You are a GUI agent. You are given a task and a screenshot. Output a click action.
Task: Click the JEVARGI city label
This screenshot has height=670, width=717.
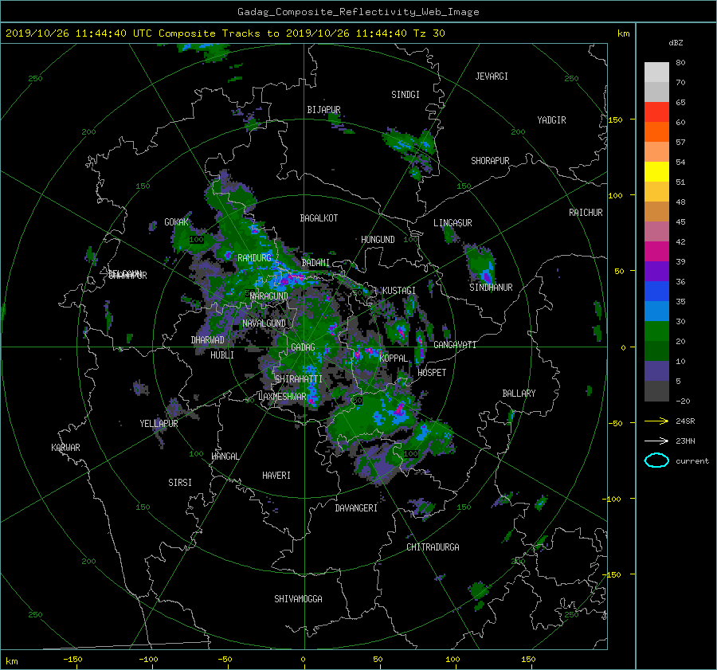click(x=492, y=76)
